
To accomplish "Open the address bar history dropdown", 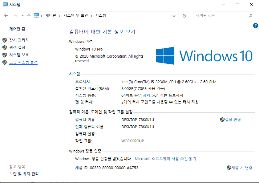I will tap(174, 16).
